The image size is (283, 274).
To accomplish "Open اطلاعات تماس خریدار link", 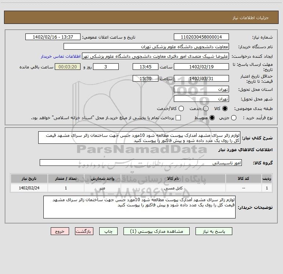I will click(61, 56).
